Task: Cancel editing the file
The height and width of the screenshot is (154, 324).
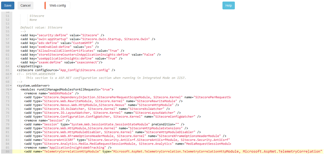Action: point(25,5)
